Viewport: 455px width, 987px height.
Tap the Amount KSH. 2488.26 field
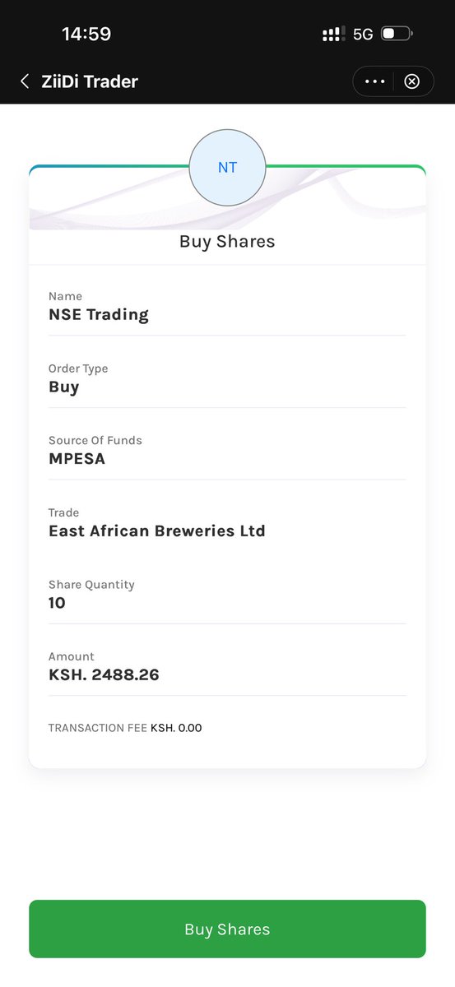227,667
